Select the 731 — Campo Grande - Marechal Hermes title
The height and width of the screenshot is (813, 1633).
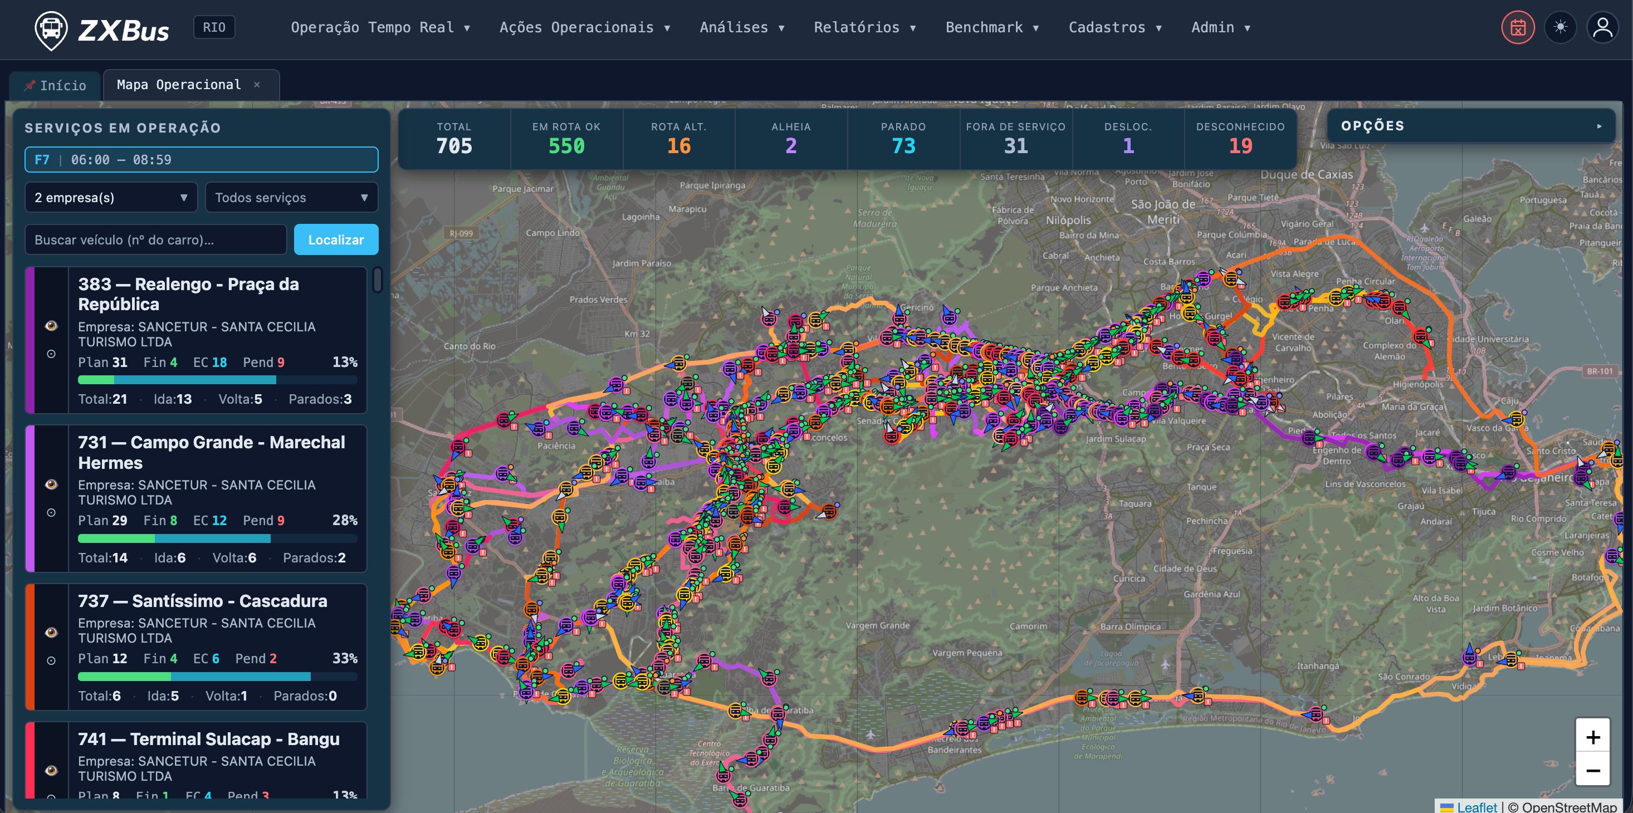click(x=211, y=453)
